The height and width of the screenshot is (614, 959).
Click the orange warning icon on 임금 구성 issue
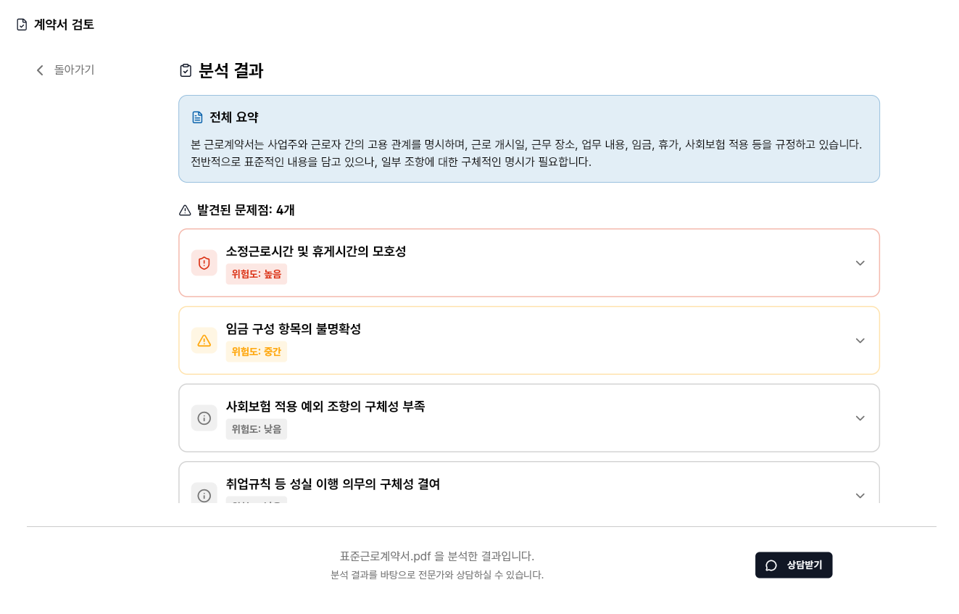204,341
